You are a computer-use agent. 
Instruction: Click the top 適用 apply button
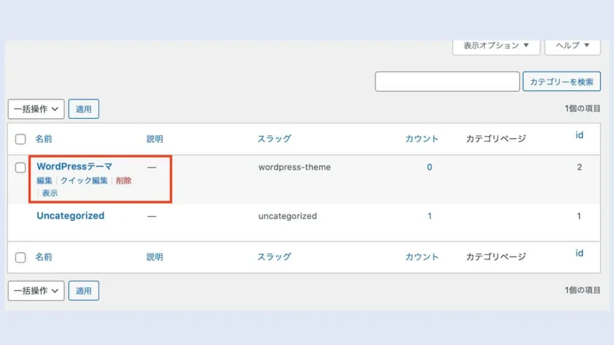(83, 109)
